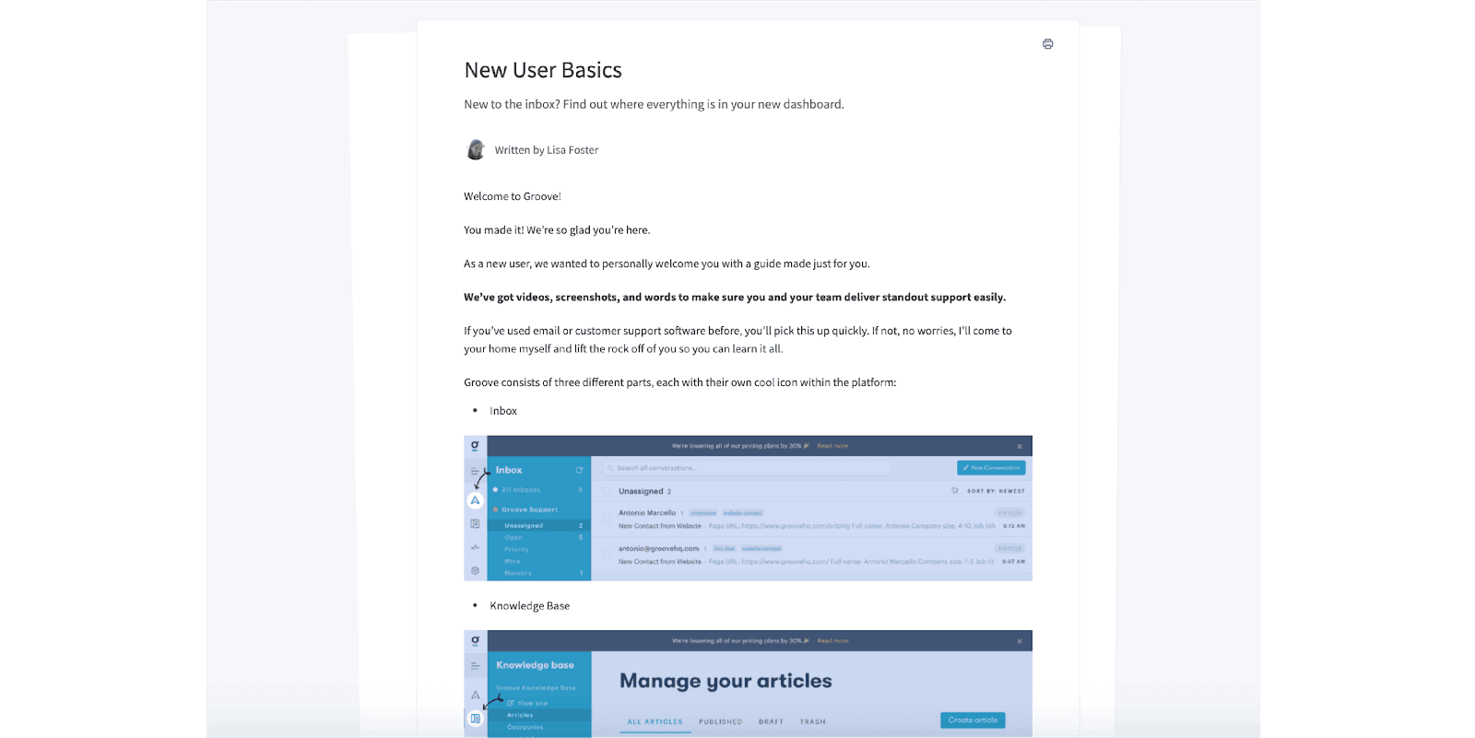Open the settings gear in the Inbox screenshot sidebar

coord(475,570)
